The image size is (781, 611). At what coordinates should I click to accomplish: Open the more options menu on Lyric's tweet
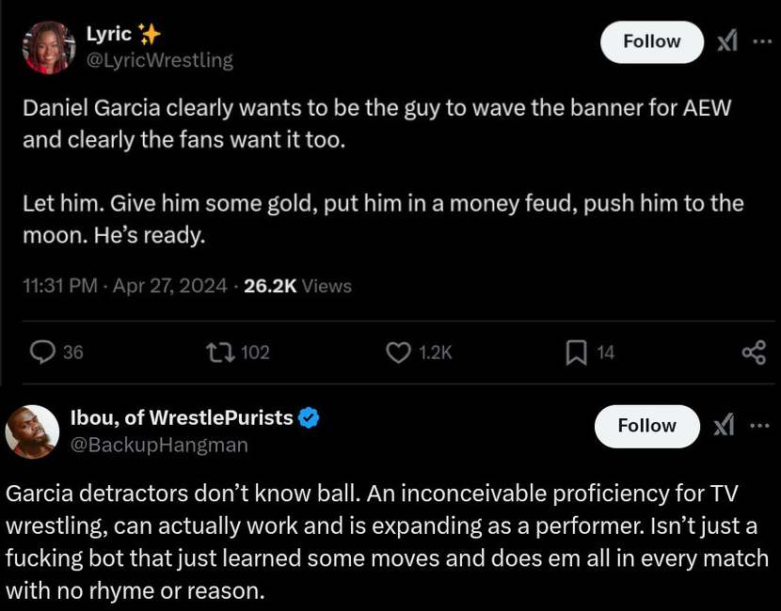(x=761, y=41)
